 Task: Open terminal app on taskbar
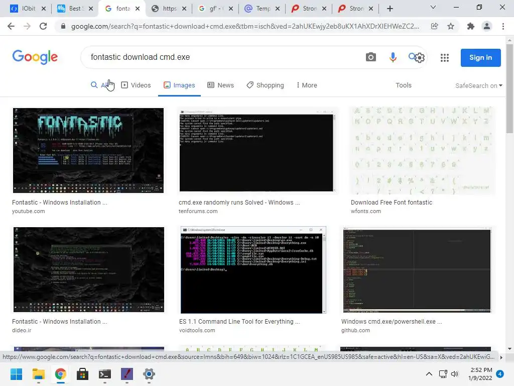click(104, 374)
